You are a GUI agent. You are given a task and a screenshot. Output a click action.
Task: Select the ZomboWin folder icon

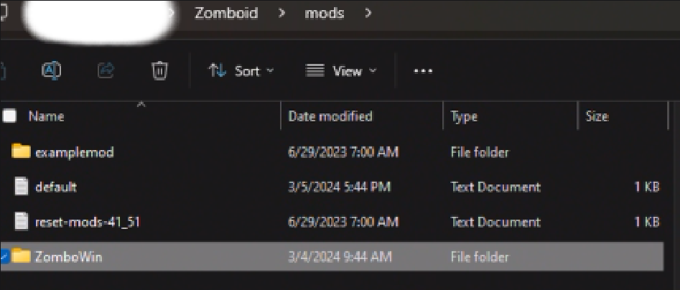tap(21, 256)
